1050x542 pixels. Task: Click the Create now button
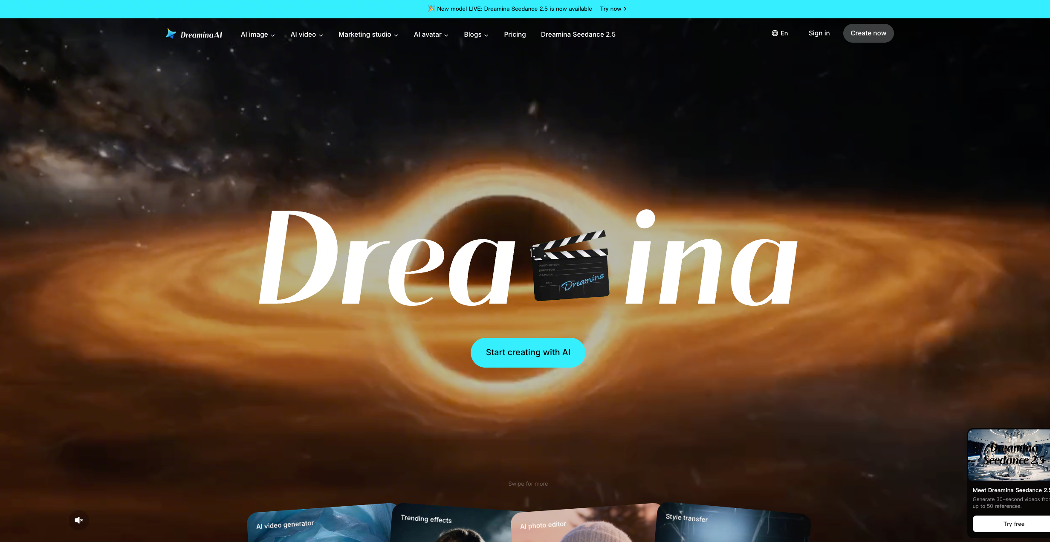[x=868, y=33]
